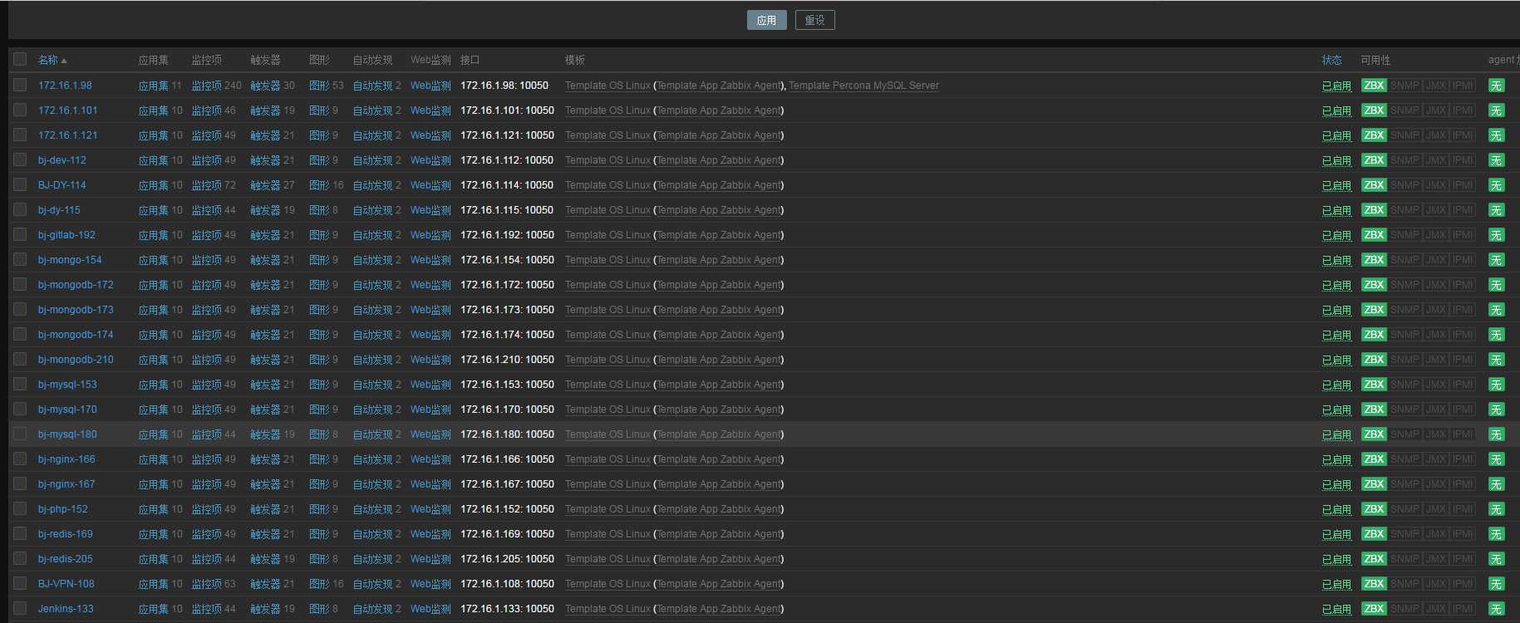Screen dimensions: 1520x623
Task: Toggle the select-all hosts checkbox in header
Action: tap(20, 59)
